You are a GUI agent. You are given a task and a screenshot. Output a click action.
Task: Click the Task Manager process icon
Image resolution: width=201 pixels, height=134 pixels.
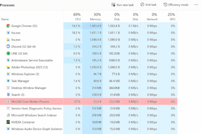8,81
